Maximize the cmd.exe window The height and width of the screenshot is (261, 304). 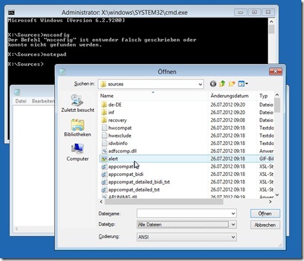pos(254,12)
